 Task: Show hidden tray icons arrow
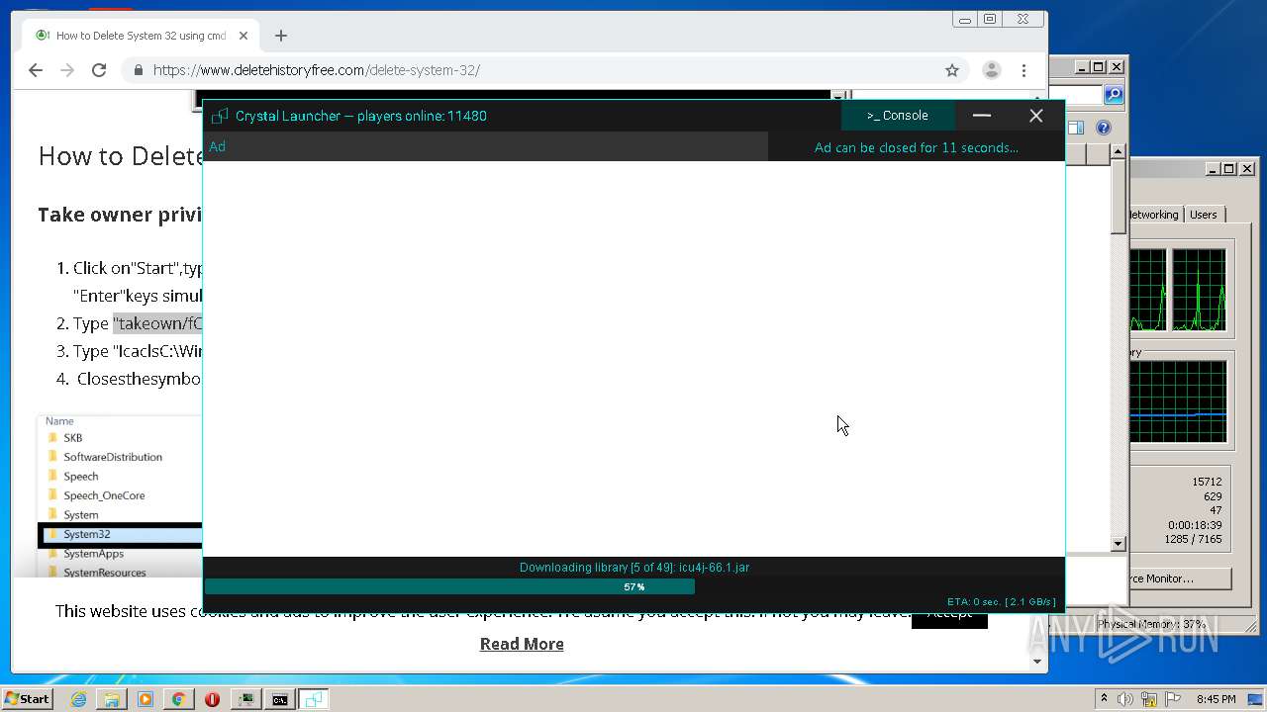pyautogui.click(x=1104, y=699)
